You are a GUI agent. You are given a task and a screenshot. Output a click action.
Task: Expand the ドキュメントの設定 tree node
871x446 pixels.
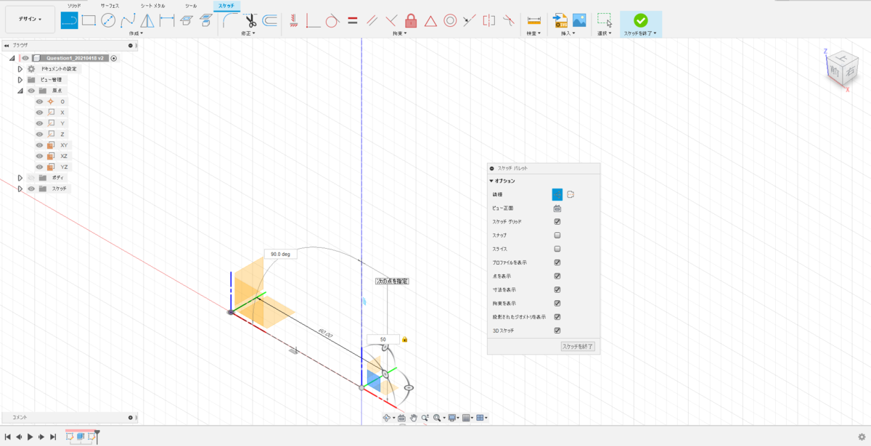coord(20,69)
